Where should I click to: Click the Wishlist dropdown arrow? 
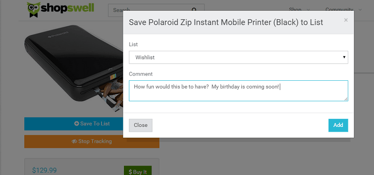tap(344, 57)
